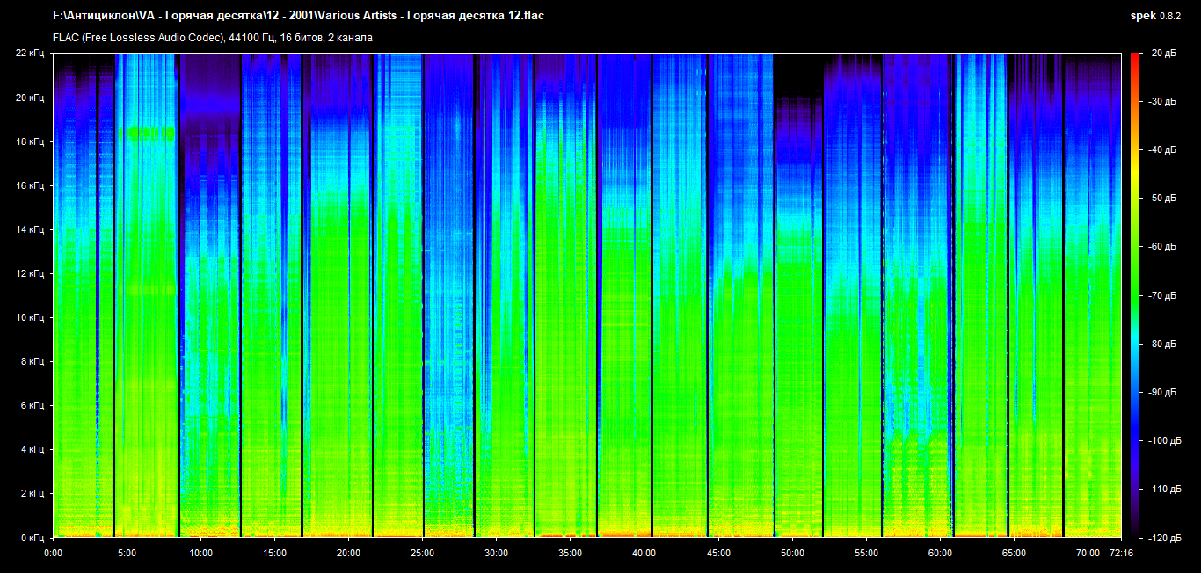Click the -90 дБ scale label
The image size is (1201, 573).
tap(1162, 392)
